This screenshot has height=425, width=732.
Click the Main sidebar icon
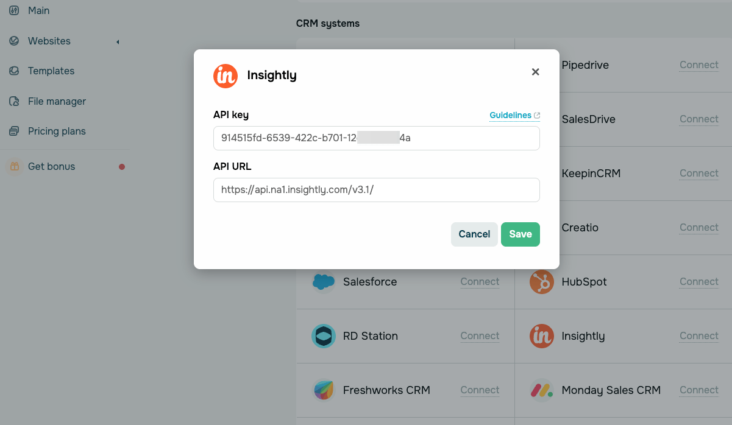point(14,10)
